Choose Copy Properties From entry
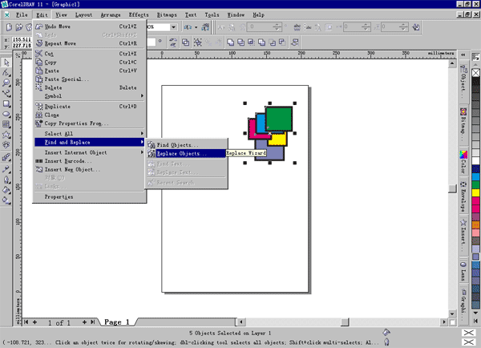This screenshot has width=481, height=348. [x=89, y=123]
